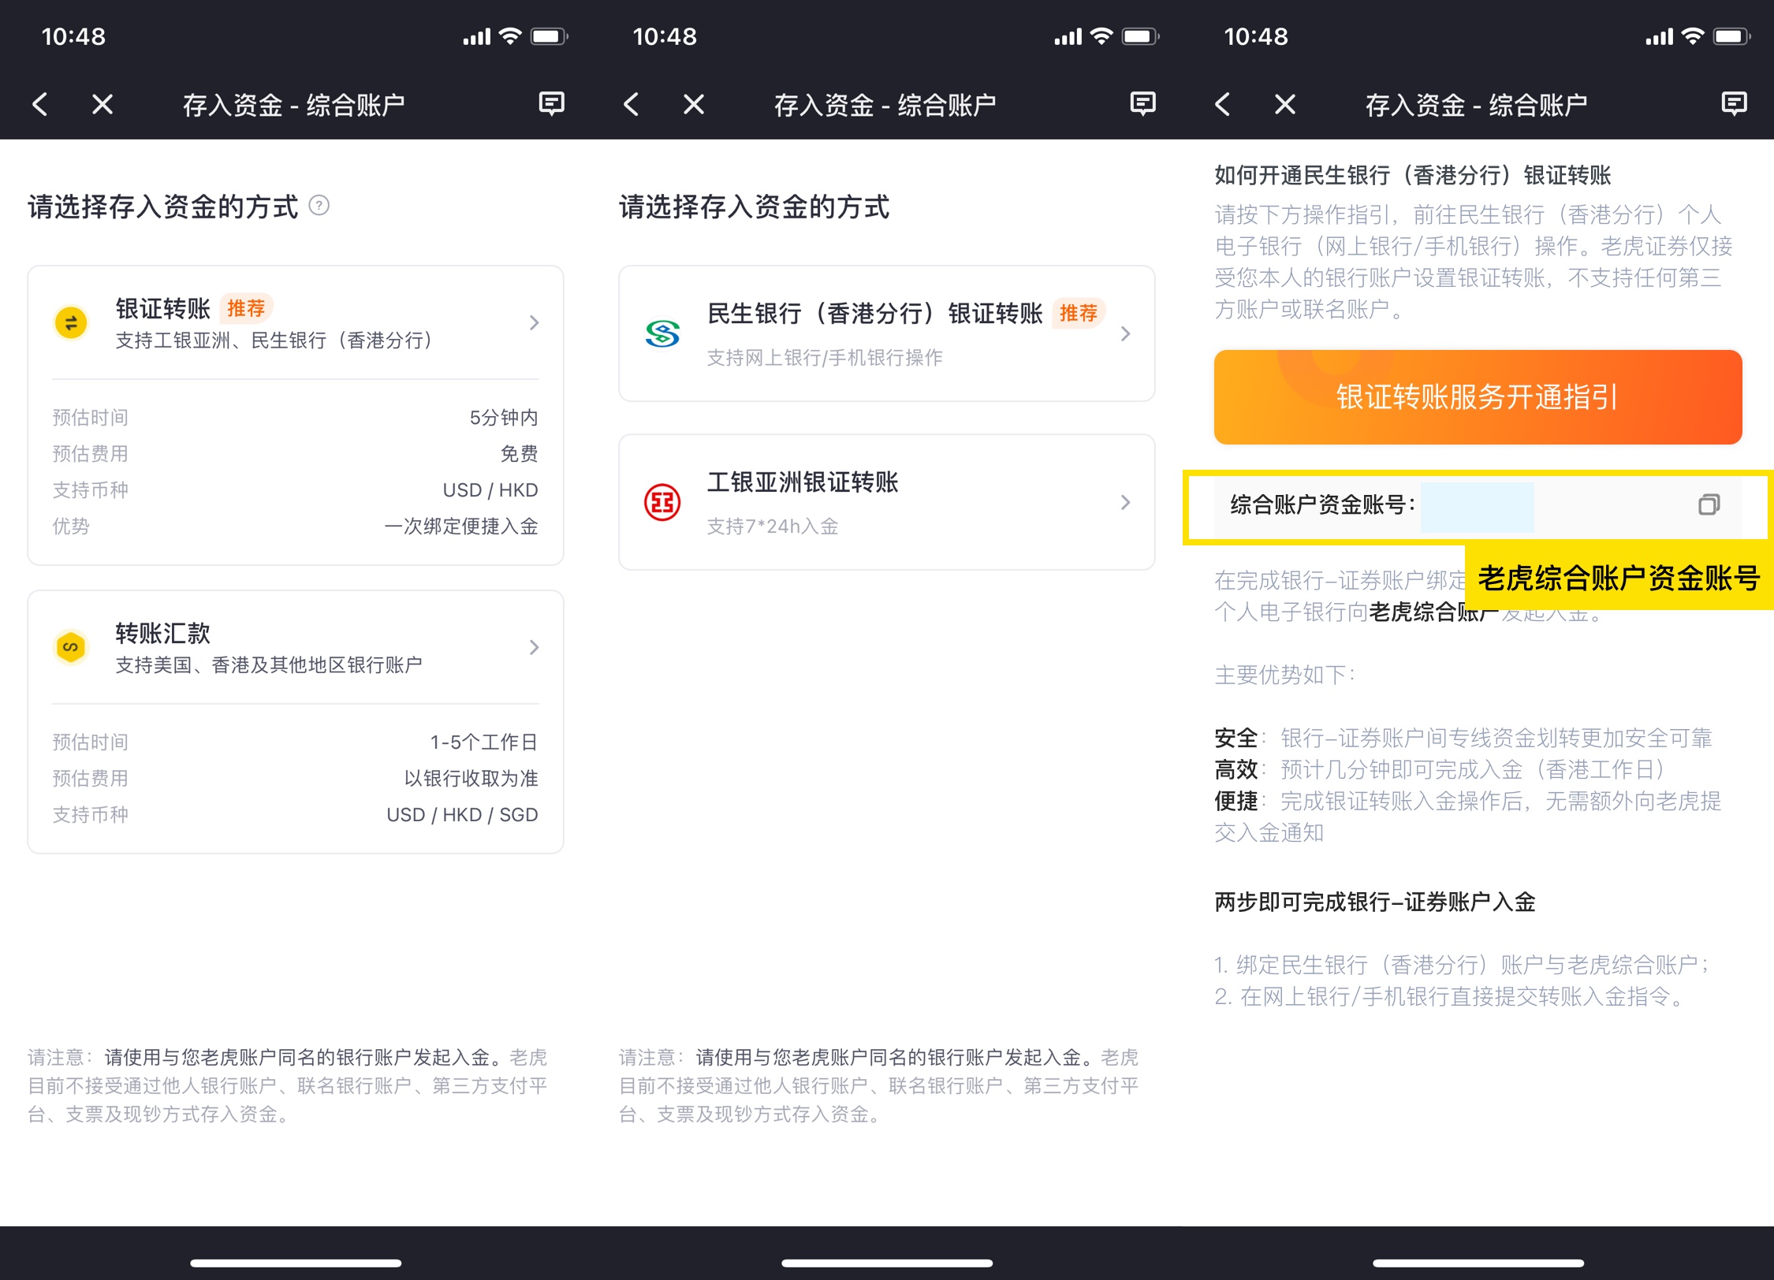The image size is (1774, 1280).
Task: Close left screen with the X icon
Action: pyautogui.click(x=102, y=104)
